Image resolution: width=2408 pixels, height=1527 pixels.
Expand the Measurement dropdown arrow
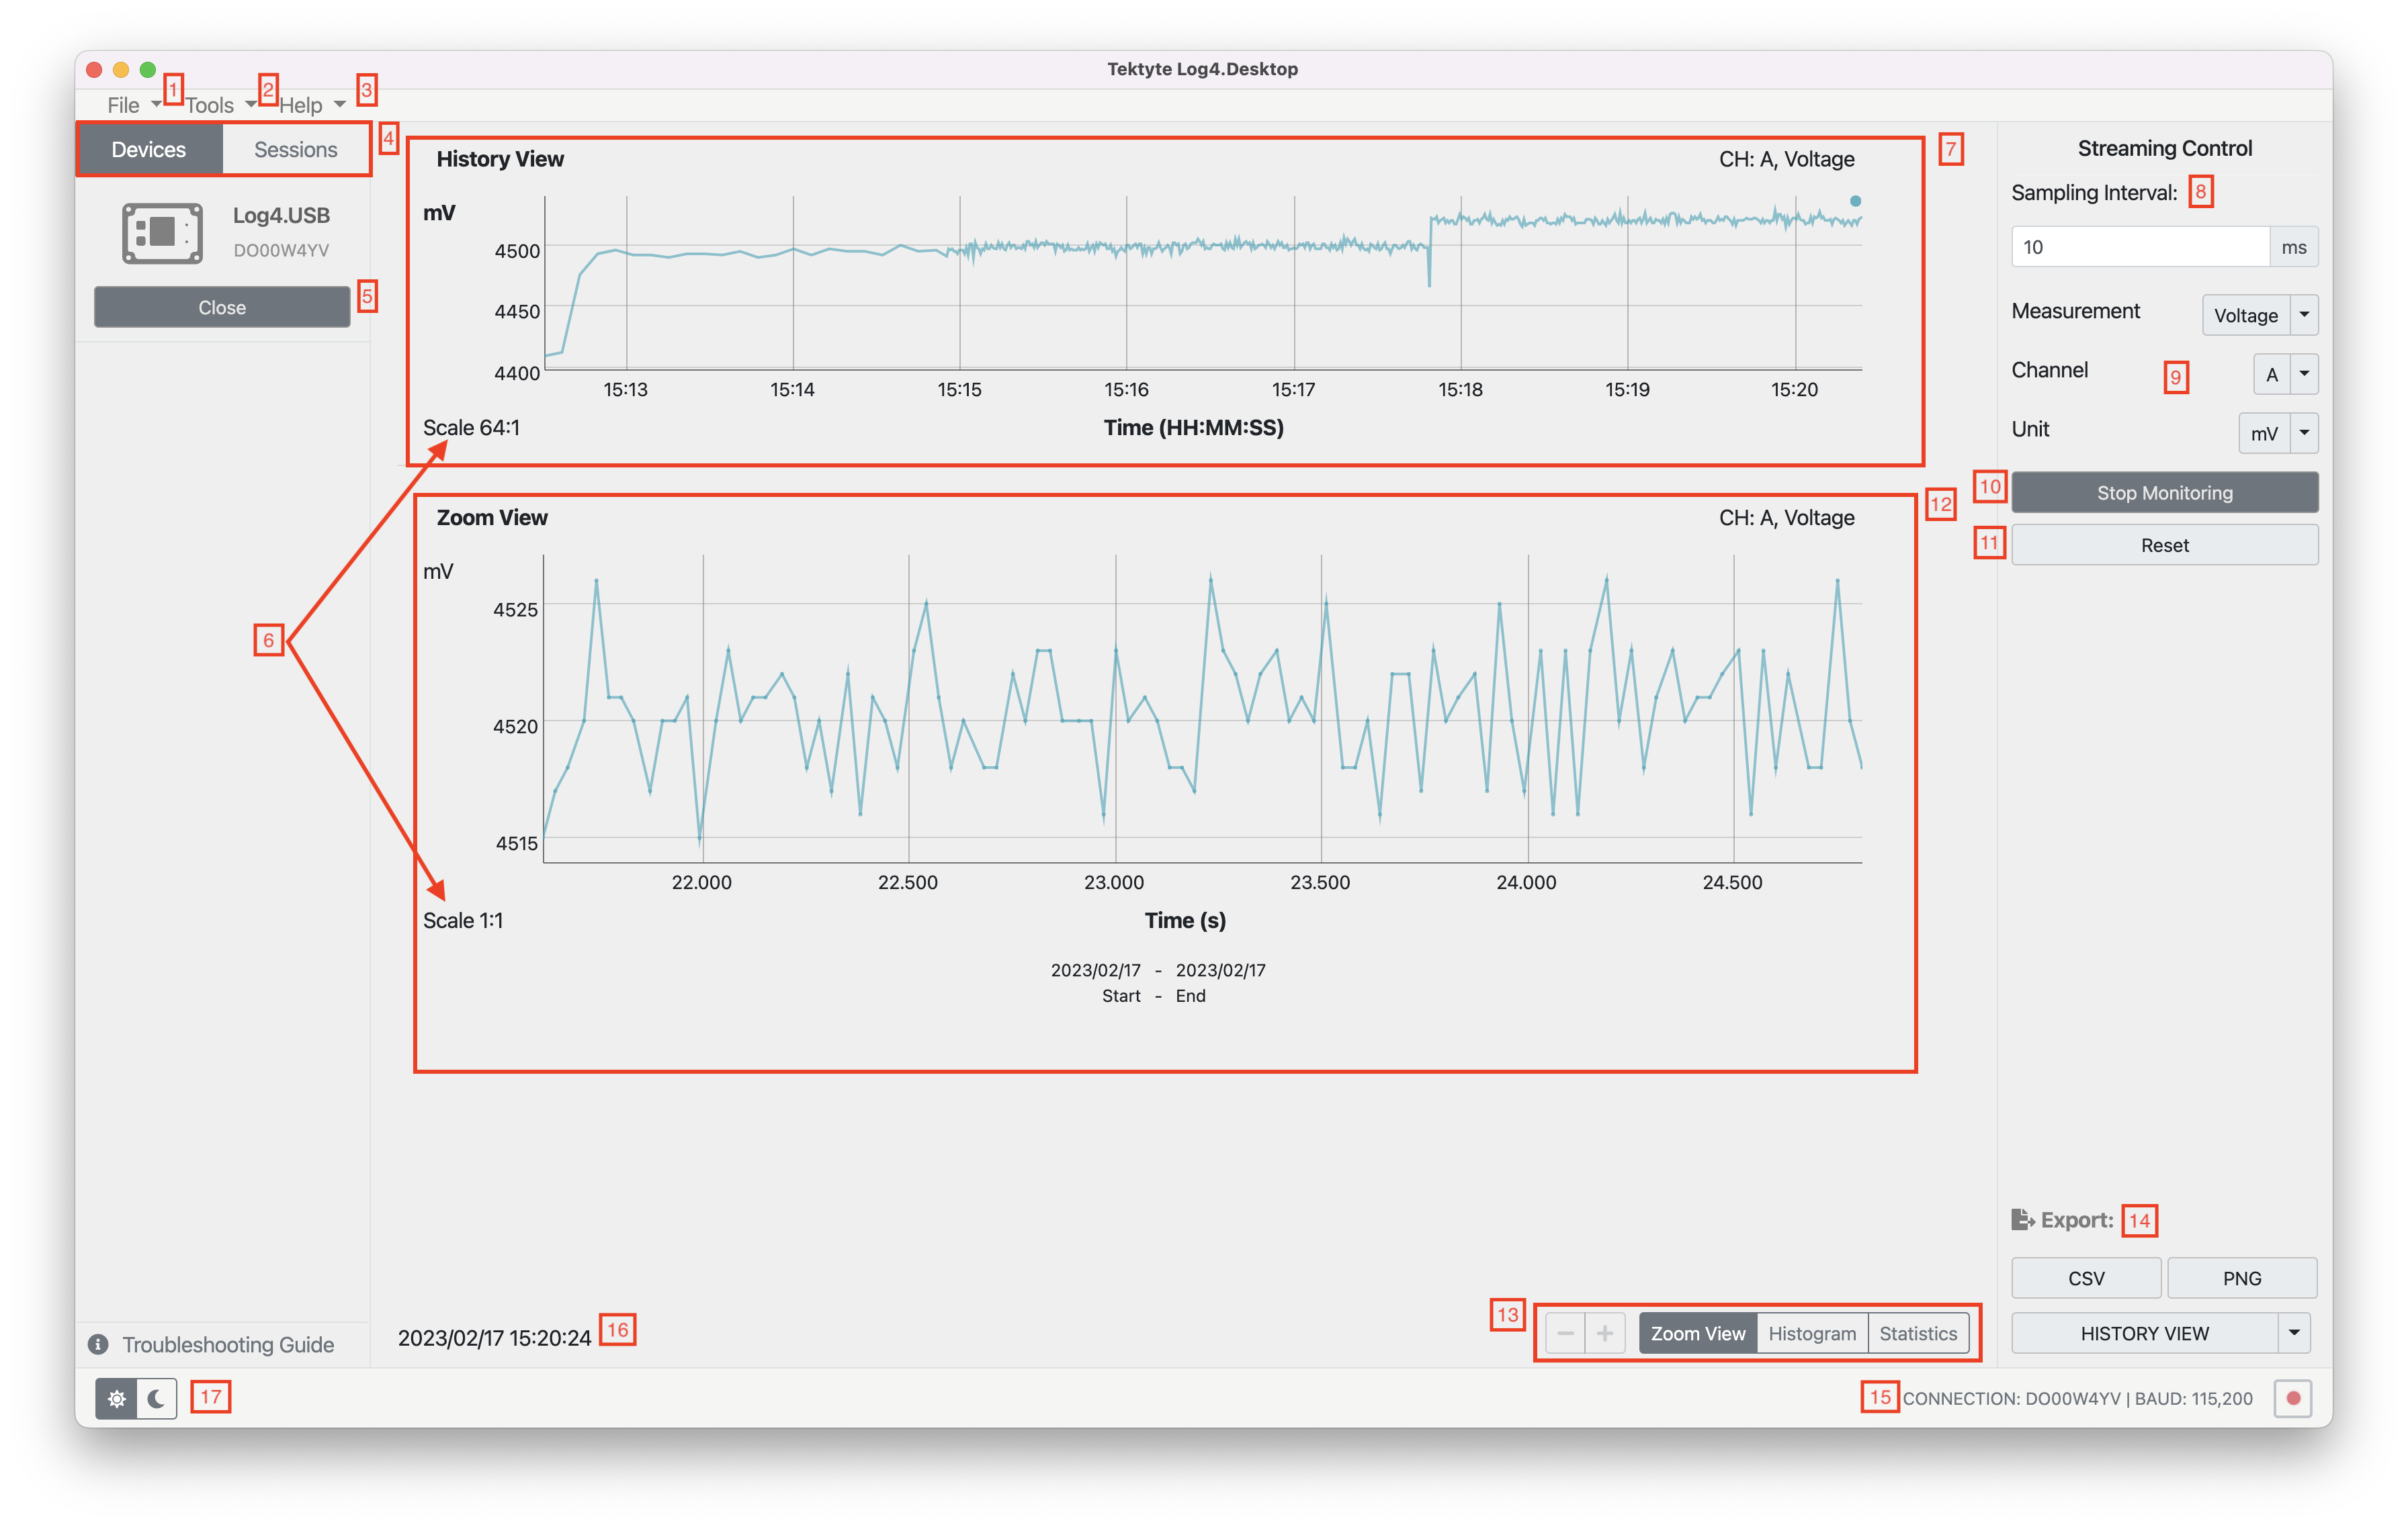[2304, 315]
